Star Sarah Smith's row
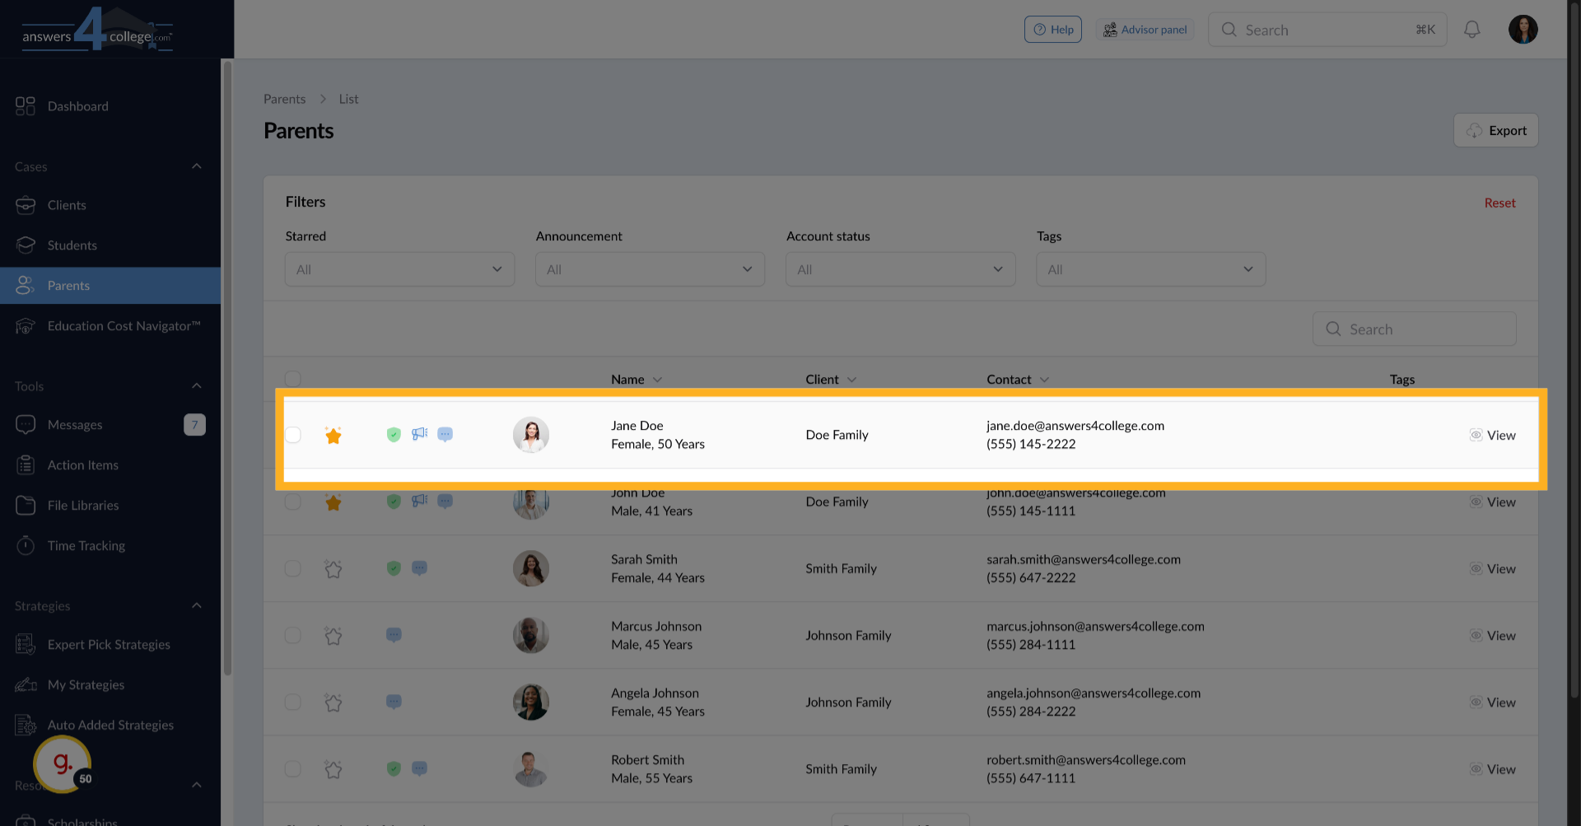This screenshot has height=826, width=1581. pyautogui.click(x=333, y=569)
